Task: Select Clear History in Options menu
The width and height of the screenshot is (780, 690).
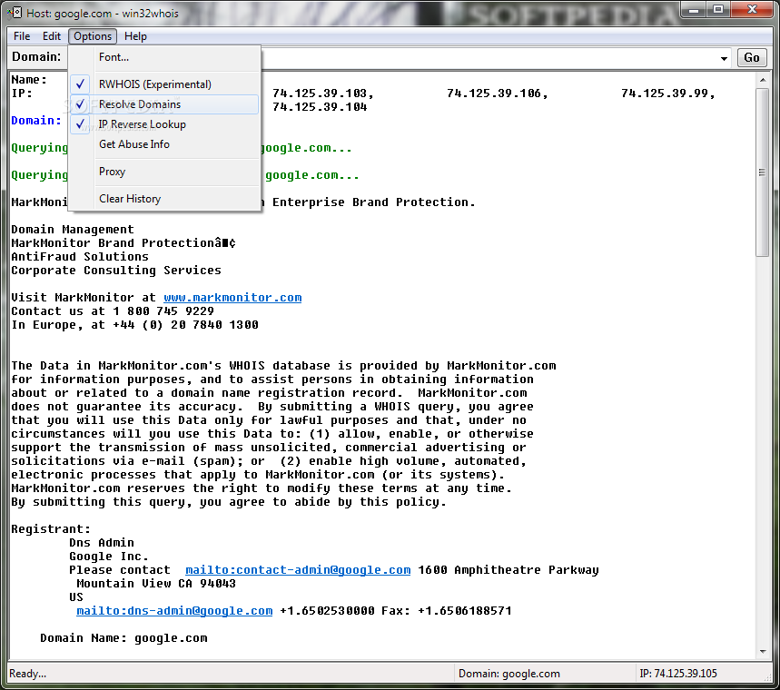Action: tap(164, 199)
